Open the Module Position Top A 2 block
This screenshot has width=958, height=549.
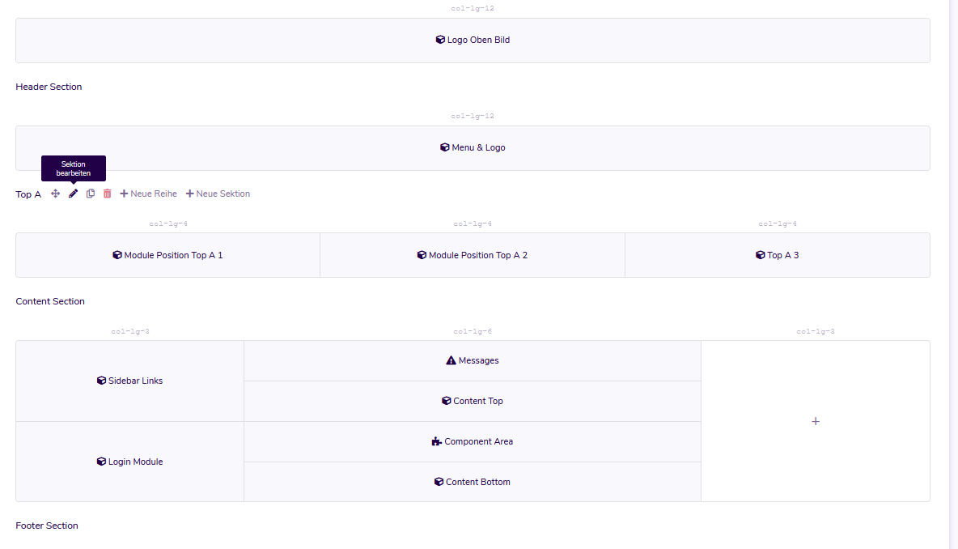pyautogui.click(x=473, y=255)
